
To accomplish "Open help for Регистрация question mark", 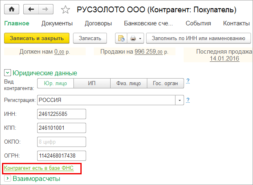I will pyautogui.click(x=188, y=100).
